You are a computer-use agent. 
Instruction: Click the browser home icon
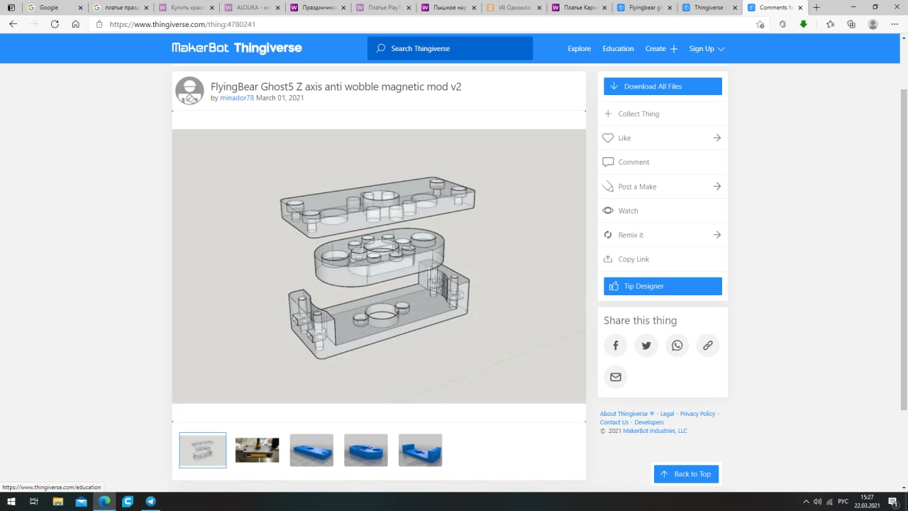point(76,24)
